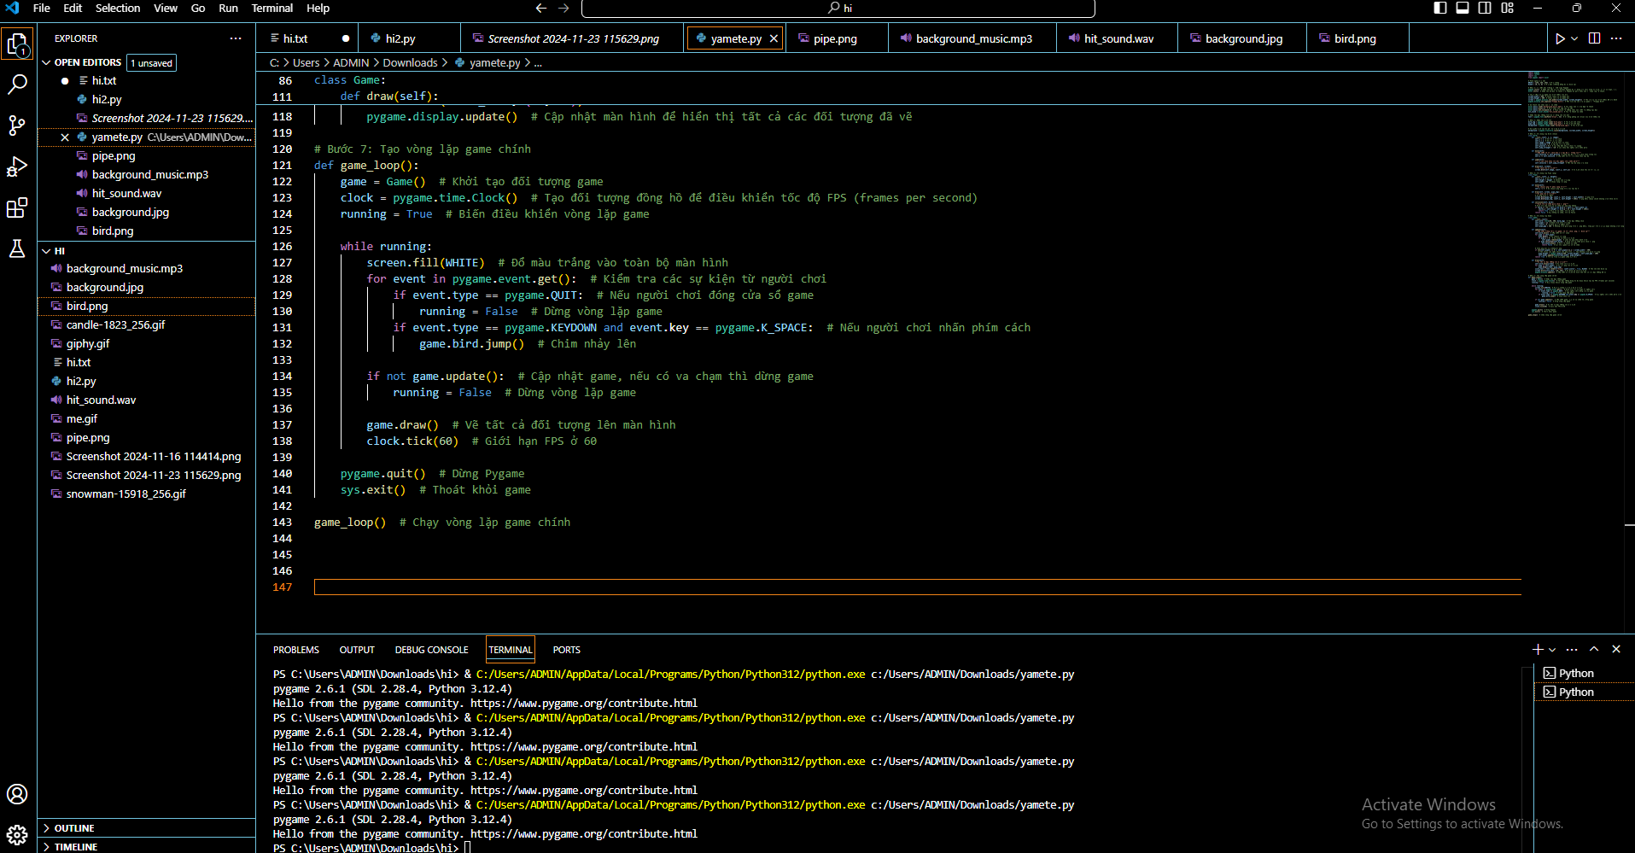Open snowman-15918_256.gif in the file tree

126,494
